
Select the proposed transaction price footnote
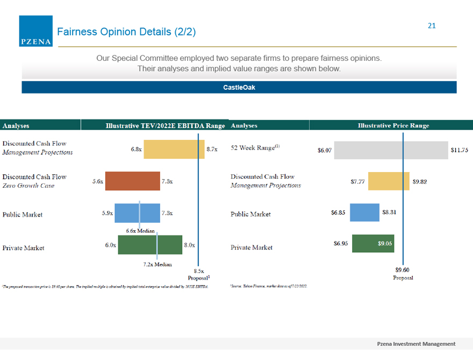[105, 287]
